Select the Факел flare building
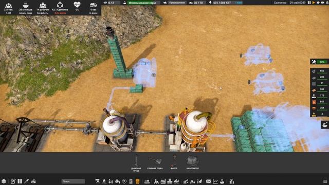329x185 pixels. pyautogui.click(x=174, y=162)
